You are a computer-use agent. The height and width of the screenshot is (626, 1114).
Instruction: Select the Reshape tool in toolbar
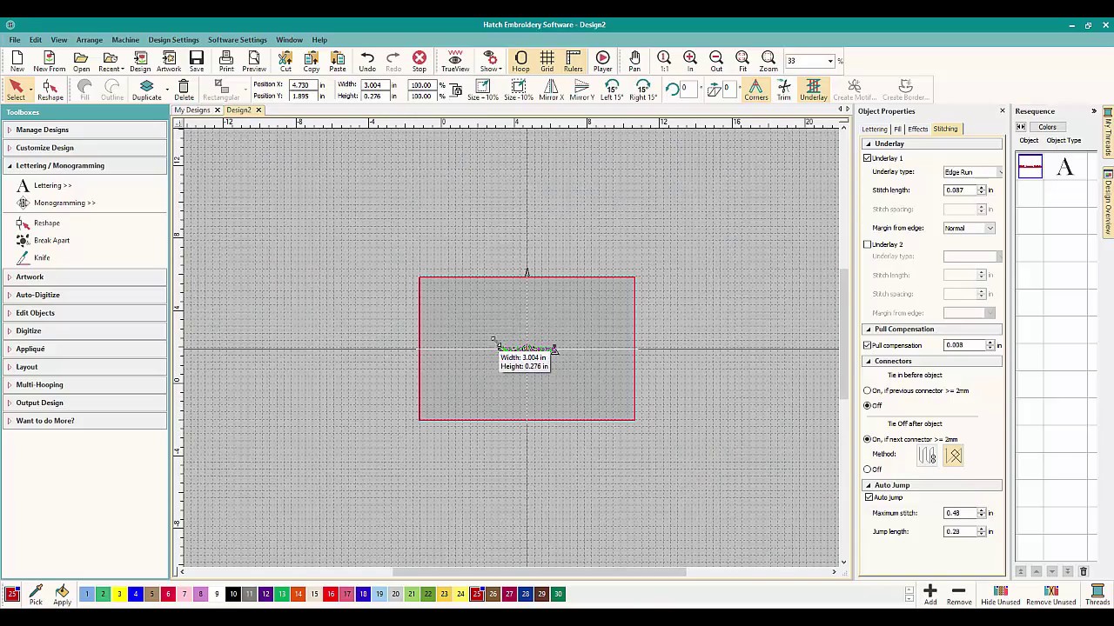click(50, 88)
